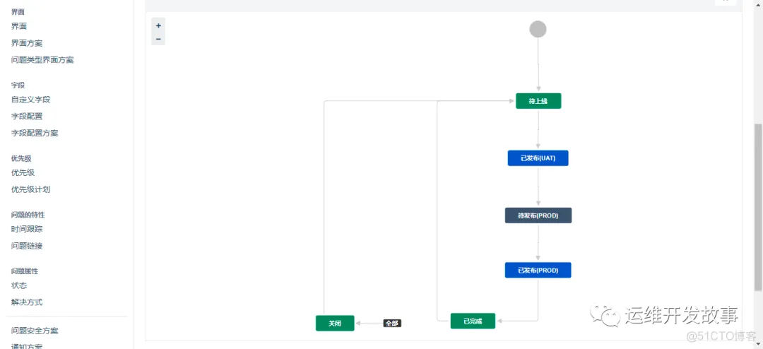Open 状态 in the sidebar

19,285
